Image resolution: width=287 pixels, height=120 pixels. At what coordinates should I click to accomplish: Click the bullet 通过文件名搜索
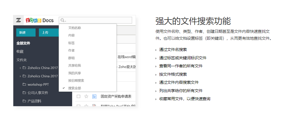pos(173,49)
